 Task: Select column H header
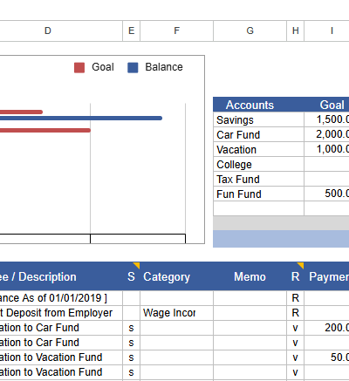tap(296, 31)
